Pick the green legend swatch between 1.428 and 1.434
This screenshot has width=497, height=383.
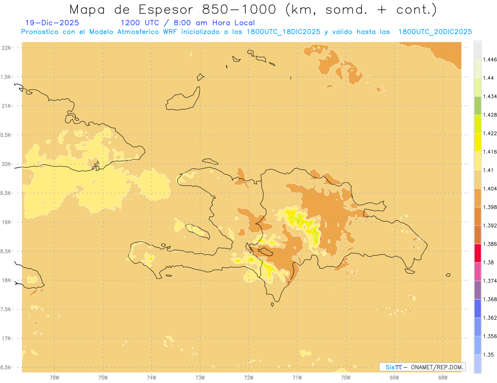point(478,105)
